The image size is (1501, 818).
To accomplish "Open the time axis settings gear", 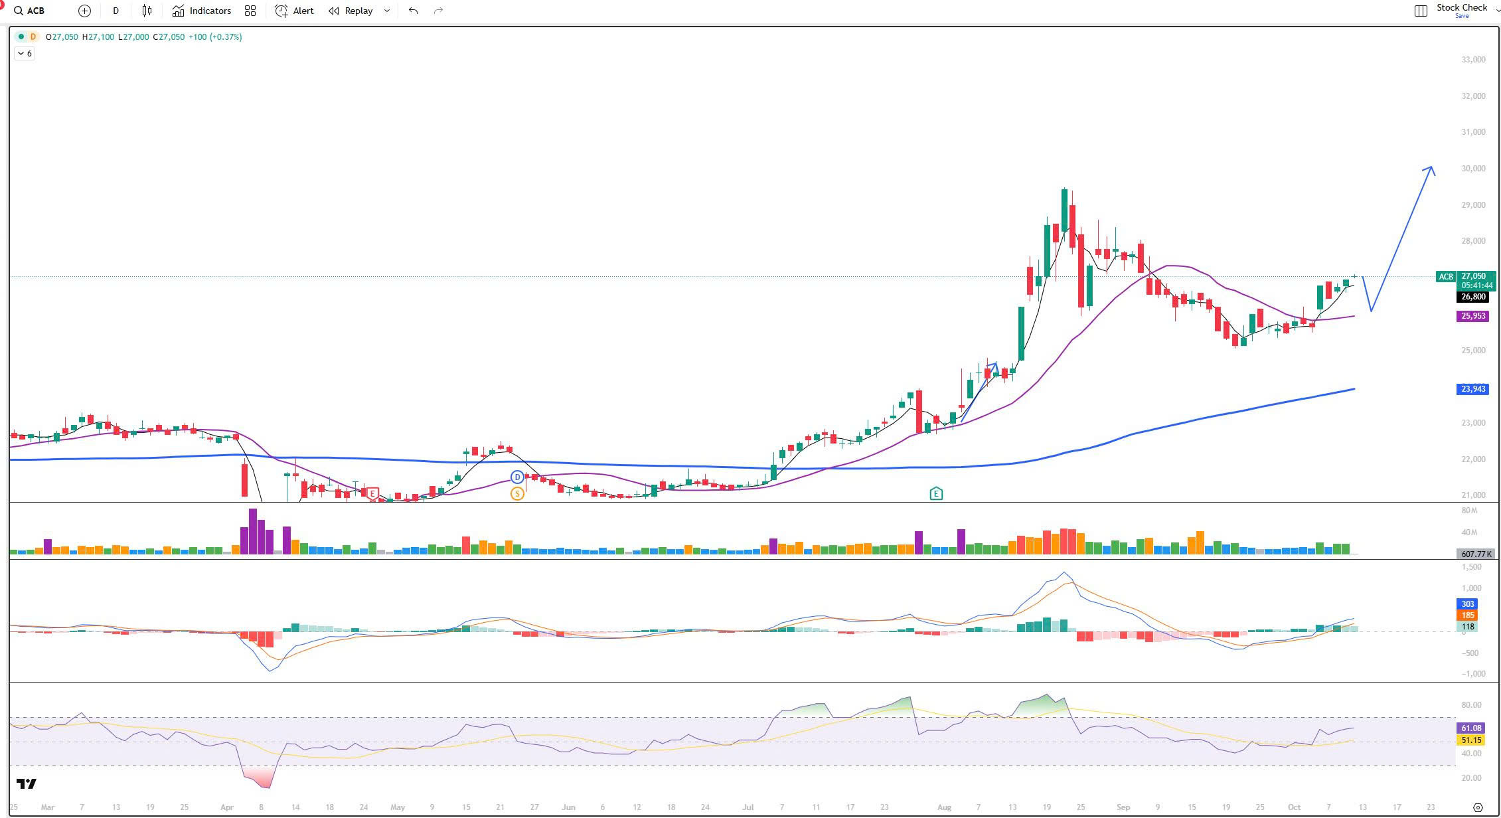I will pos(1478,807).
